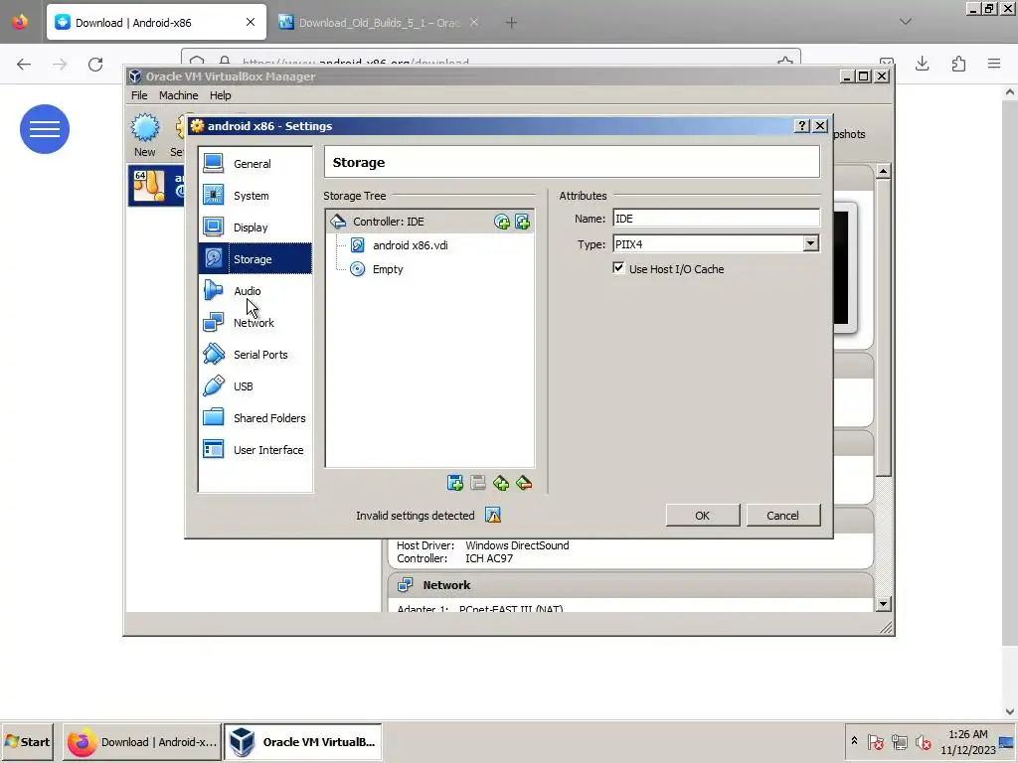Click the New machine toolbar icon
Image resolution: width=1018 pixels, height=763 pixels.
click(x=145, y=135)
